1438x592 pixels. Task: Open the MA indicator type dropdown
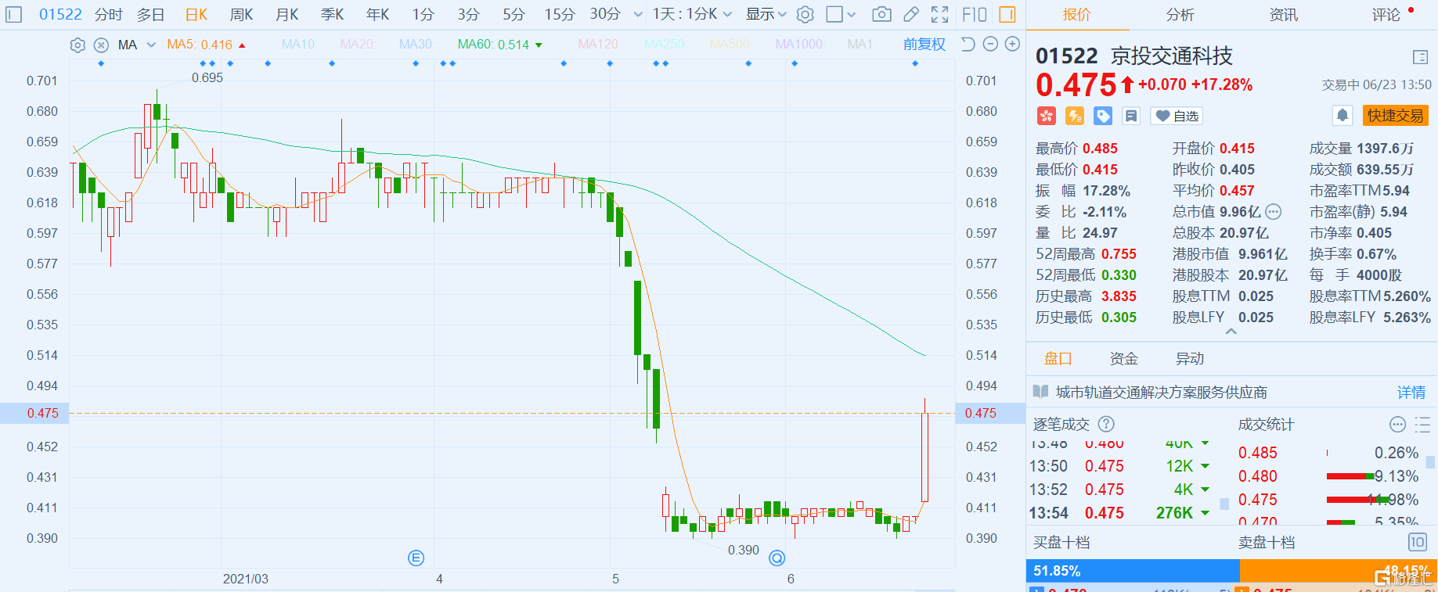pos(151,45)
